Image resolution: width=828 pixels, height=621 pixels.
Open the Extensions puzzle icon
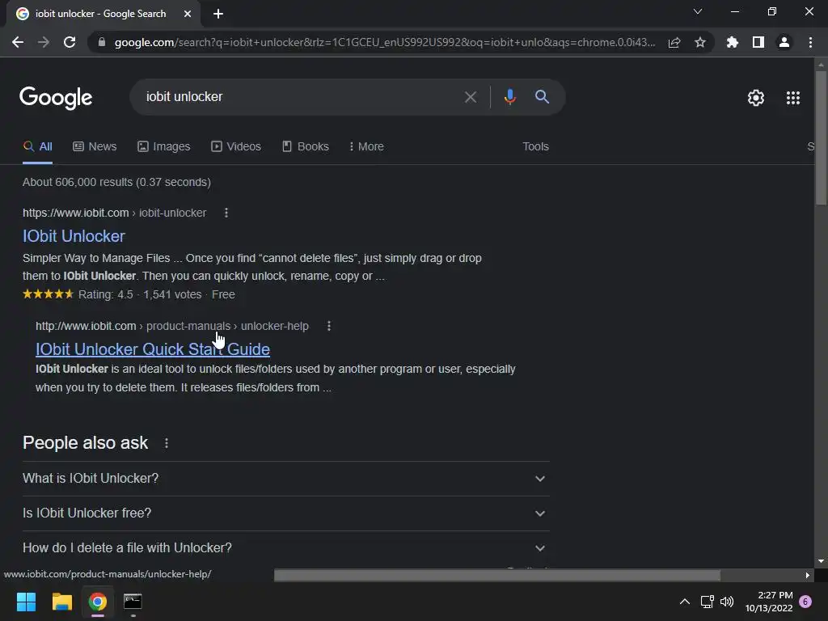[x=733, y=42]
